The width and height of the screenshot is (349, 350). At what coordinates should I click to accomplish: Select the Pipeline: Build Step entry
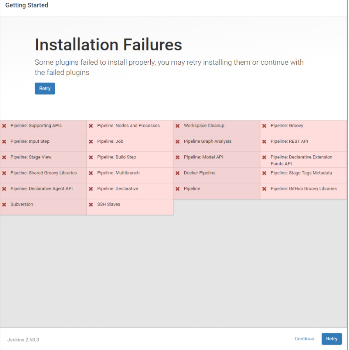point(115,157)
